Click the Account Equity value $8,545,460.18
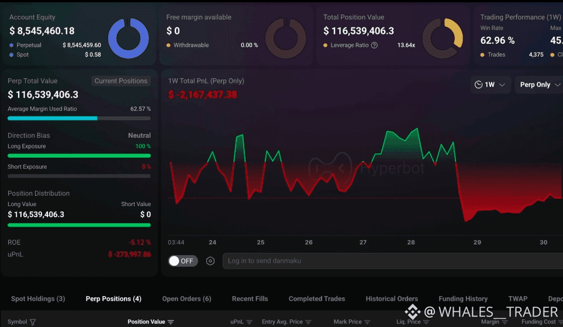Screen dimensions: 563x327 42,31
